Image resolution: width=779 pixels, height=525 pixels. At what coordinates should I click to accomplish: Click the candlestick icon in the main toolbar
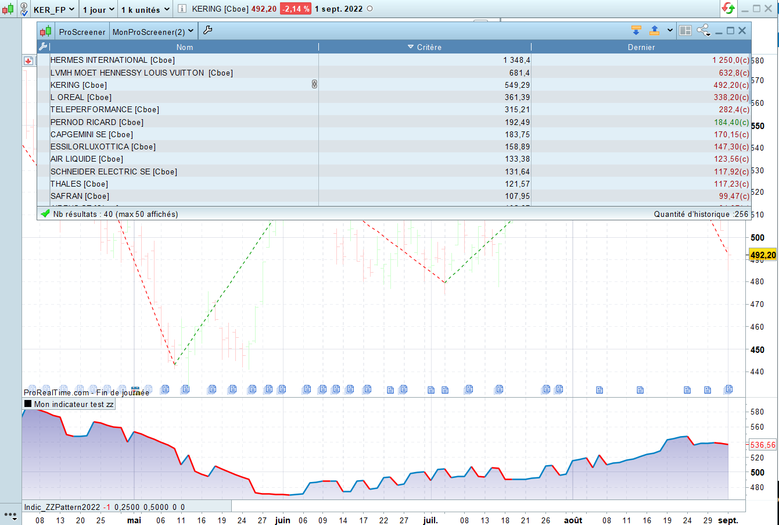click(8, 9)
